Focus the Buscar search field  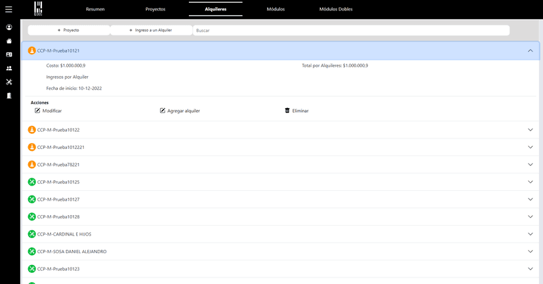351,30
